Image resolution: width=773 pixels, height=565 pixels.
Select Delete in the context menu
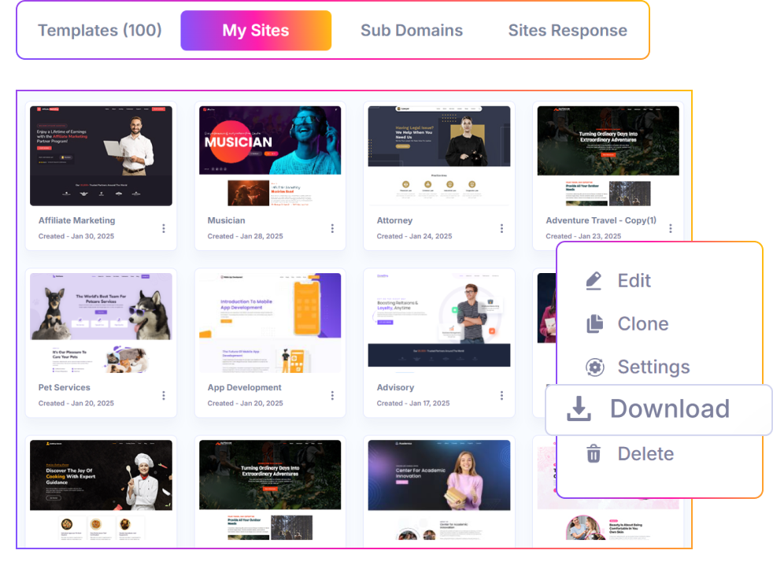pos(645,453)
